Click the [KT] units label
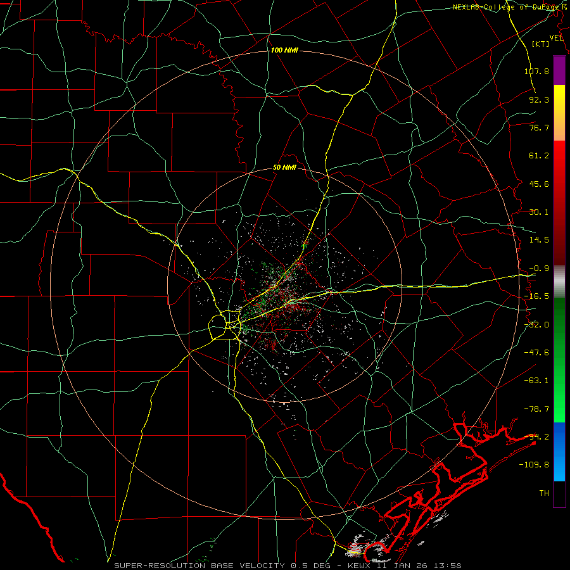This screenshot has width=570, height=570. point(541,44)
